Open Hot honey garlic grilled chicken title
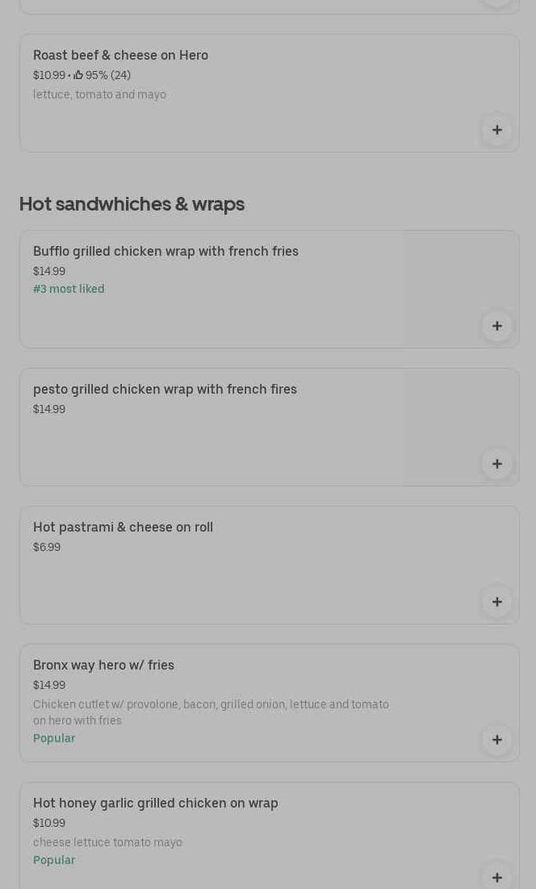The width and height of the screenshot is (536, 889). click(x=155, y=803)
